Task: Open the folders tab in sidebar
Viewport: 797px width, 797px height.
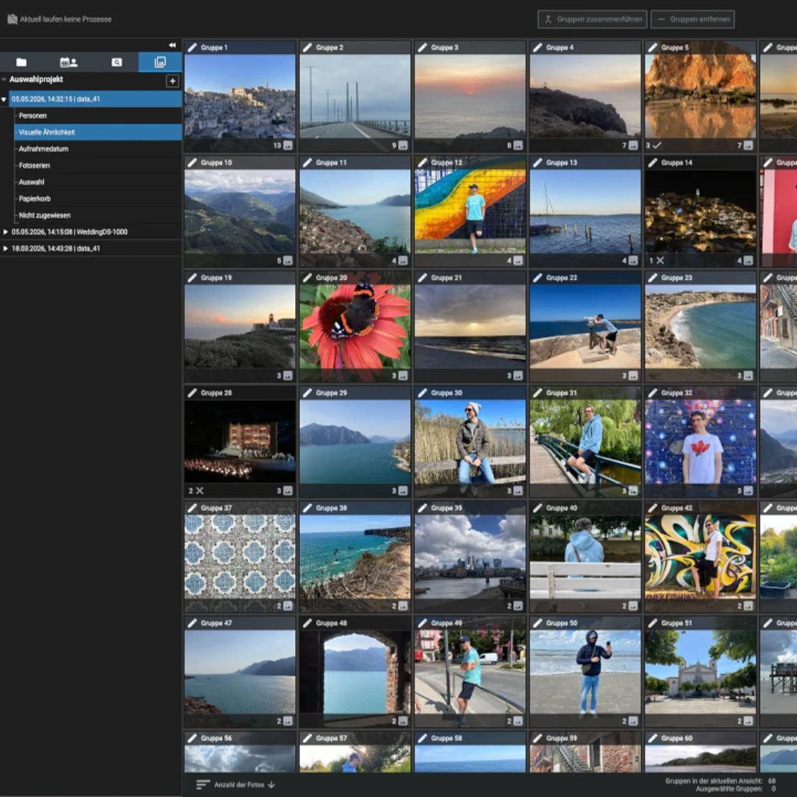Action: tap(22, 62)
